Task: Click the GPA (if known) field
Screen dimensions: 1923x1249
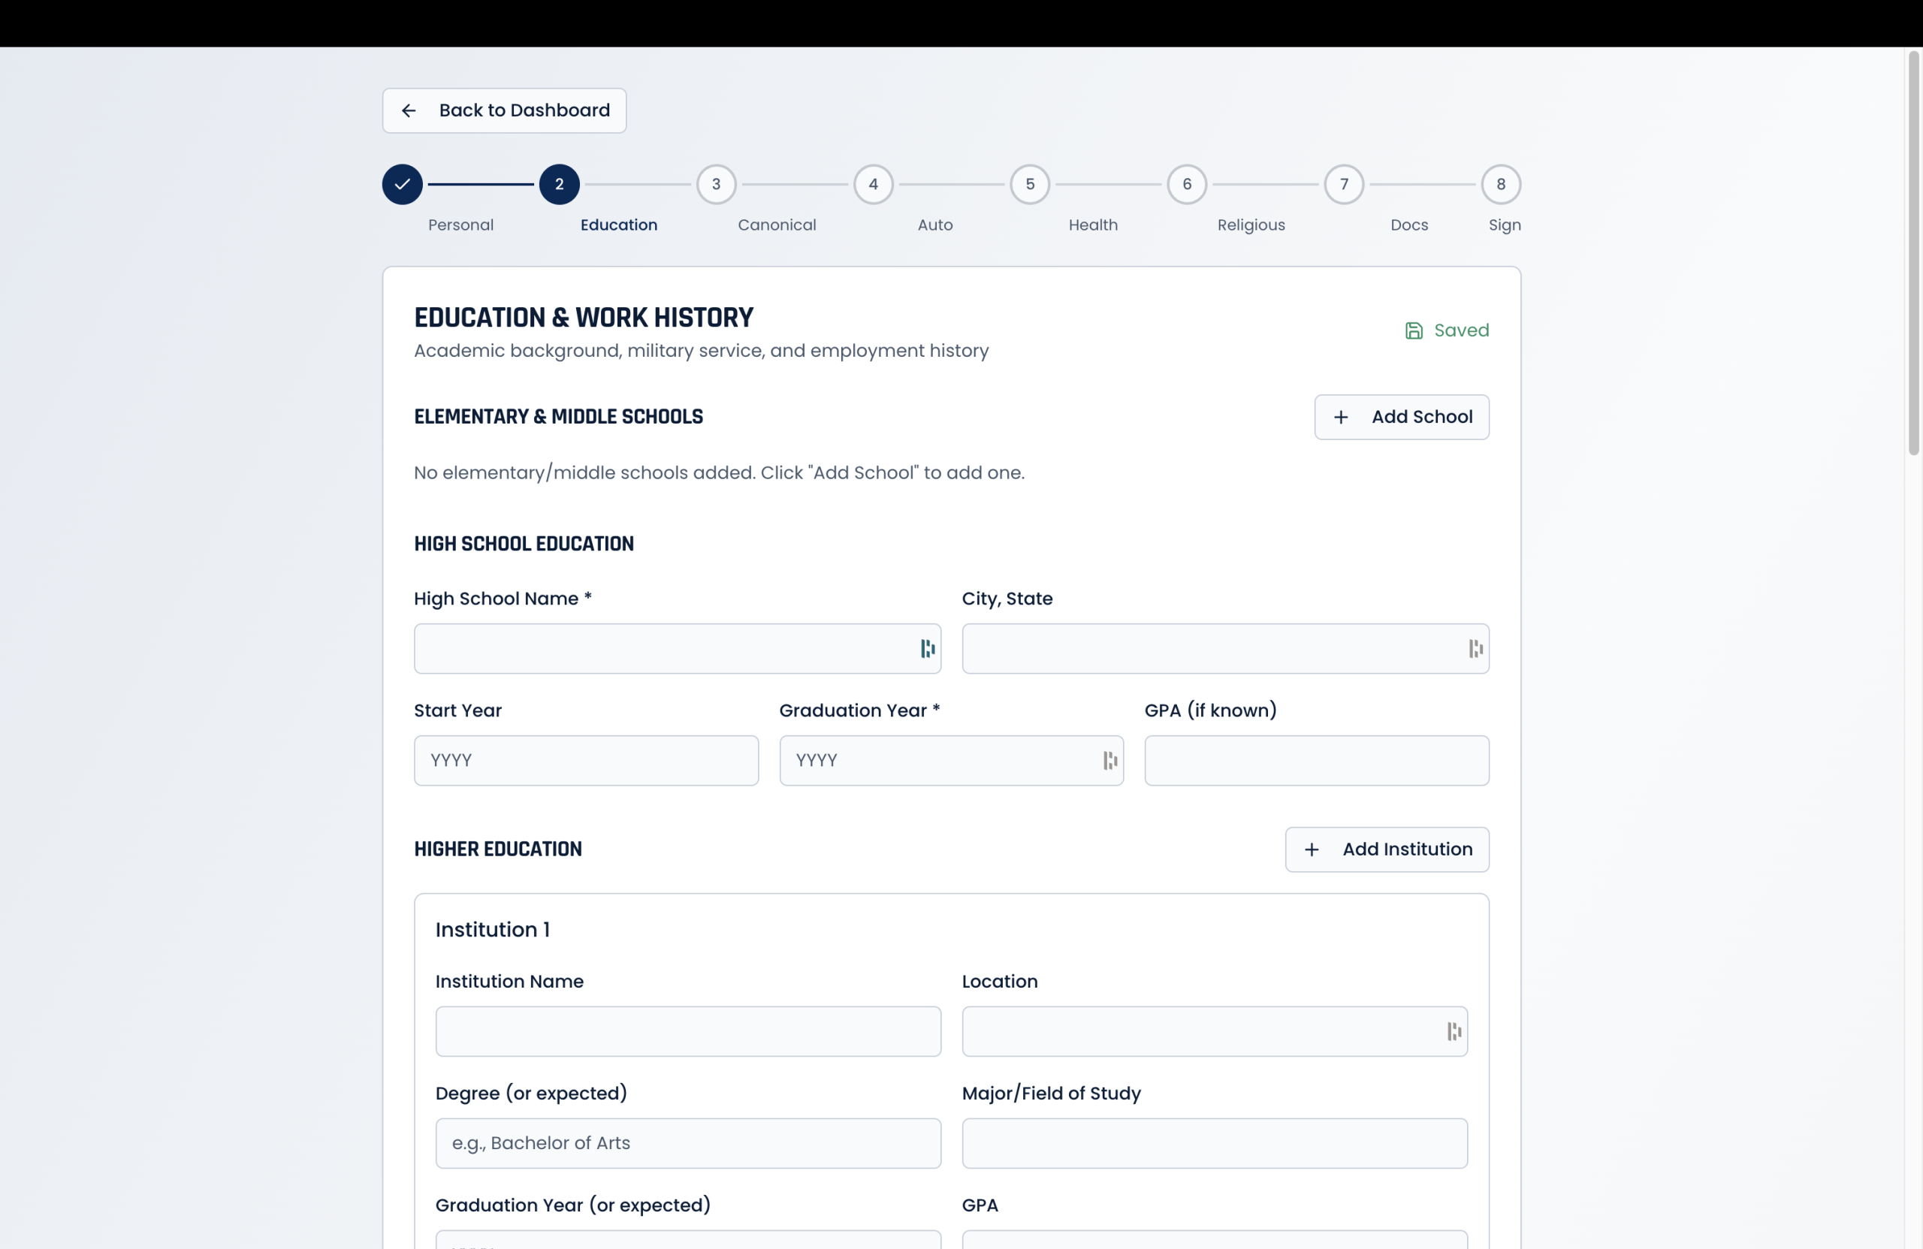Action: [x=1316, y=760]
